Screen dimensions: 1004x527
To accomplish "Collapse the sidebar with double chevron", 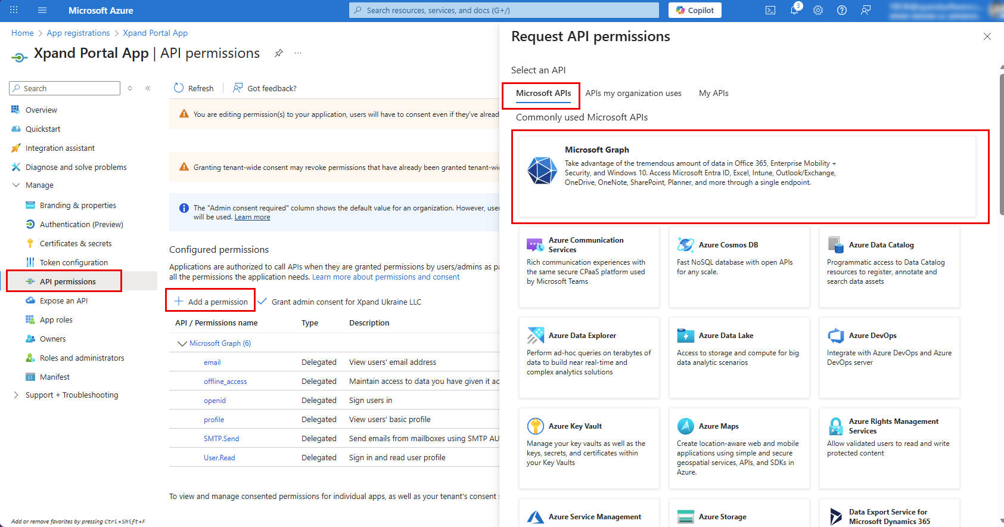I will pos(148,88).
